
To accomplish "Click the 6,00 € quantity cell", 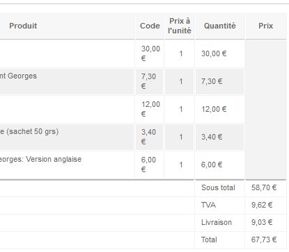I will (212, 165).
